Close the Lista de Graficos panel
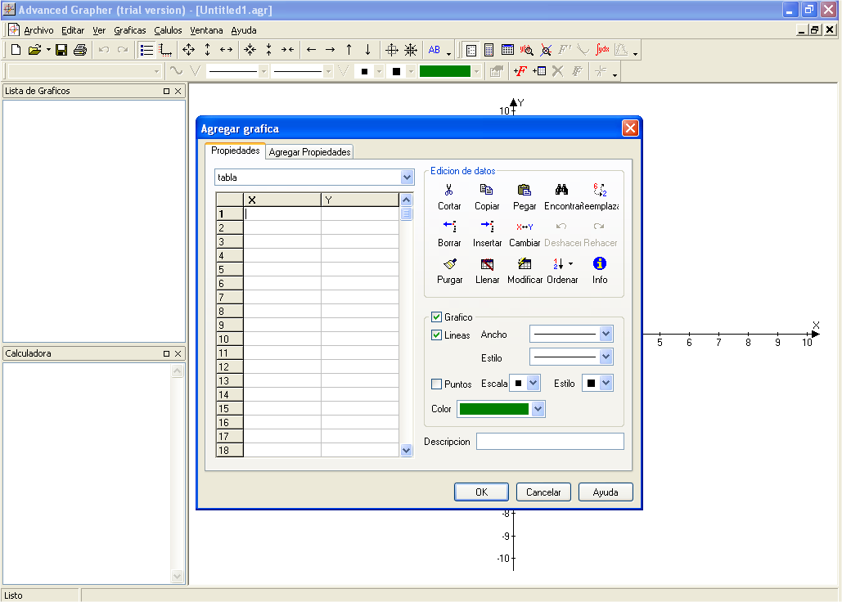The width and height of the screenshot is (842, 602). [x=178, y=92]
